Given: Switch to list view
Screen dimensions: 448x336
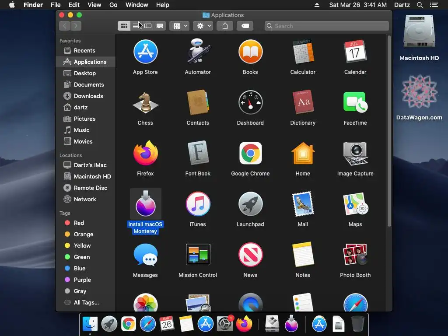Looking at the screenshot, I should [x=136, y=26].
